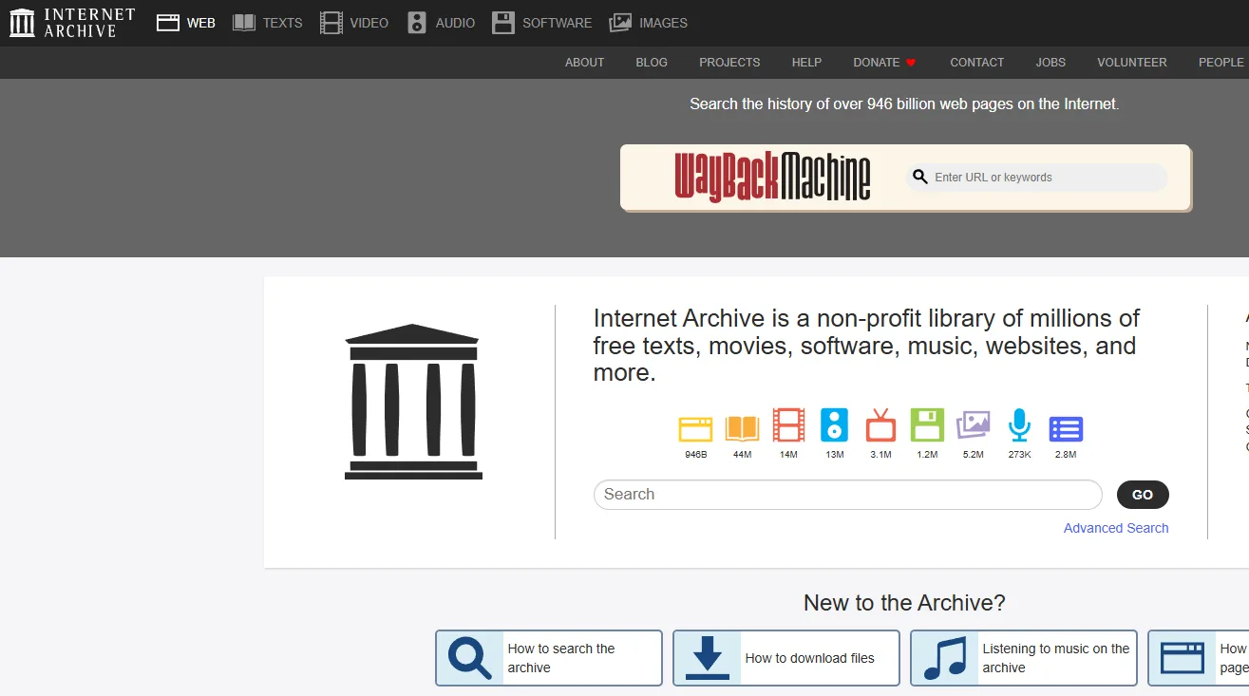Click the yellow web pages icon showing 946B
The image size is (1249, 696).
695,428
